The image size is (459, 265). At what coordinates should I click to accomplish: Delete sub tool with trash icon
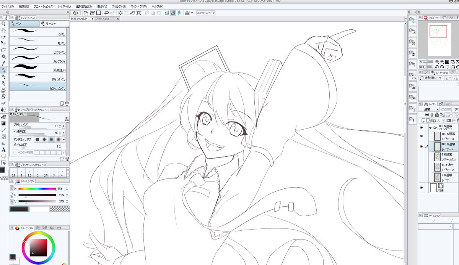(67, 103)
